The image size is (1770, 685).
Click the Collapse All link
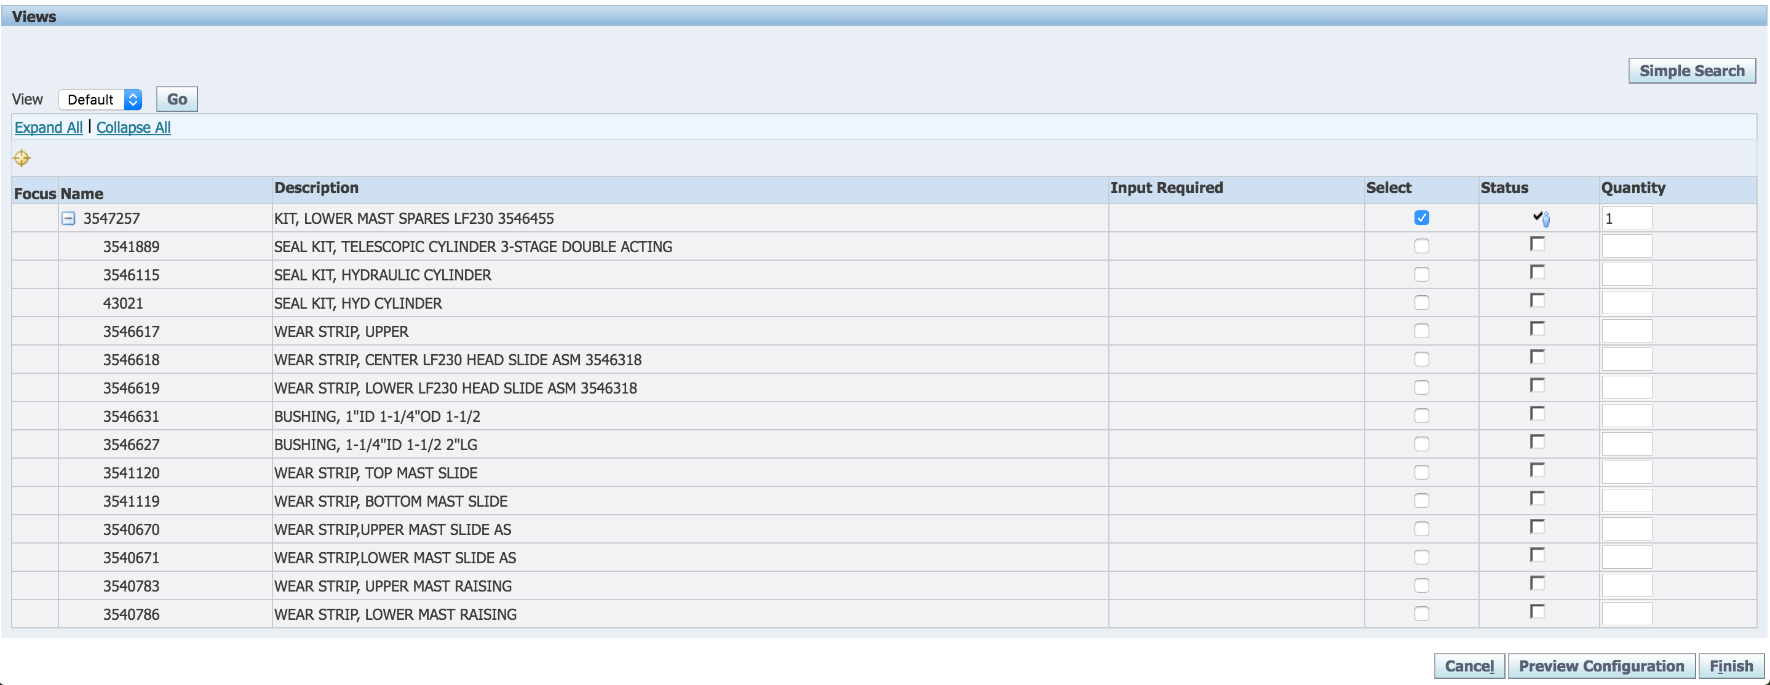pos(133,127)
